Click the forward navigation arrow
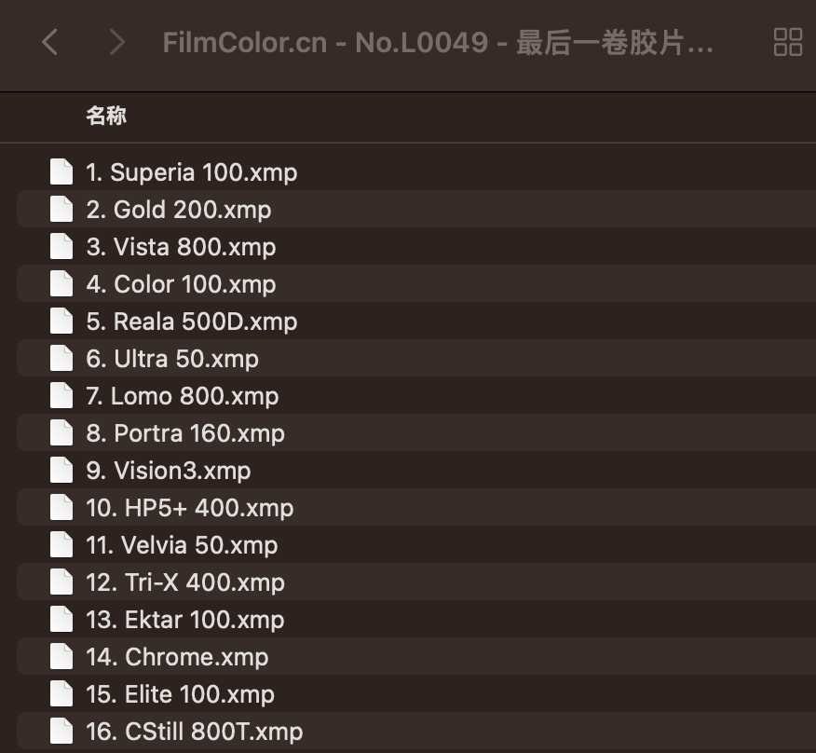Viewport: 816px width, 753px height. (116, 42)
